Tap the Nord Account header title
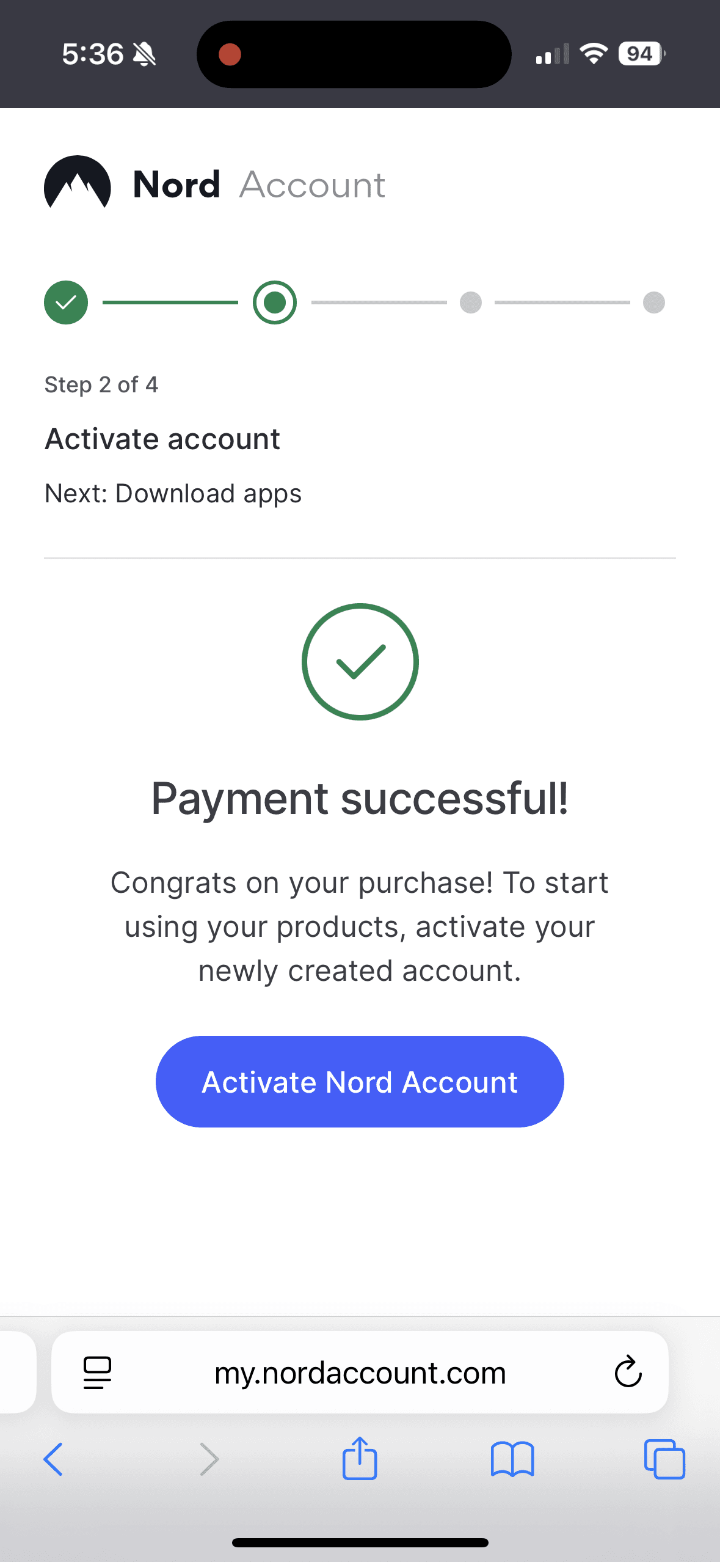The image size is (720, 1562). 260,185
